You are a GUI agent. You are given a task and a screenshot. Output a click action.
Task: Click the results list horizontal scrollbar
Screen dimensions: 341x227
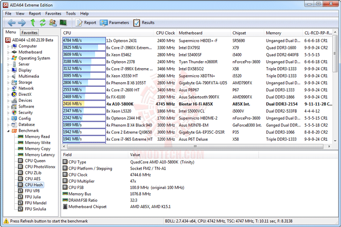tap(195, 146)
